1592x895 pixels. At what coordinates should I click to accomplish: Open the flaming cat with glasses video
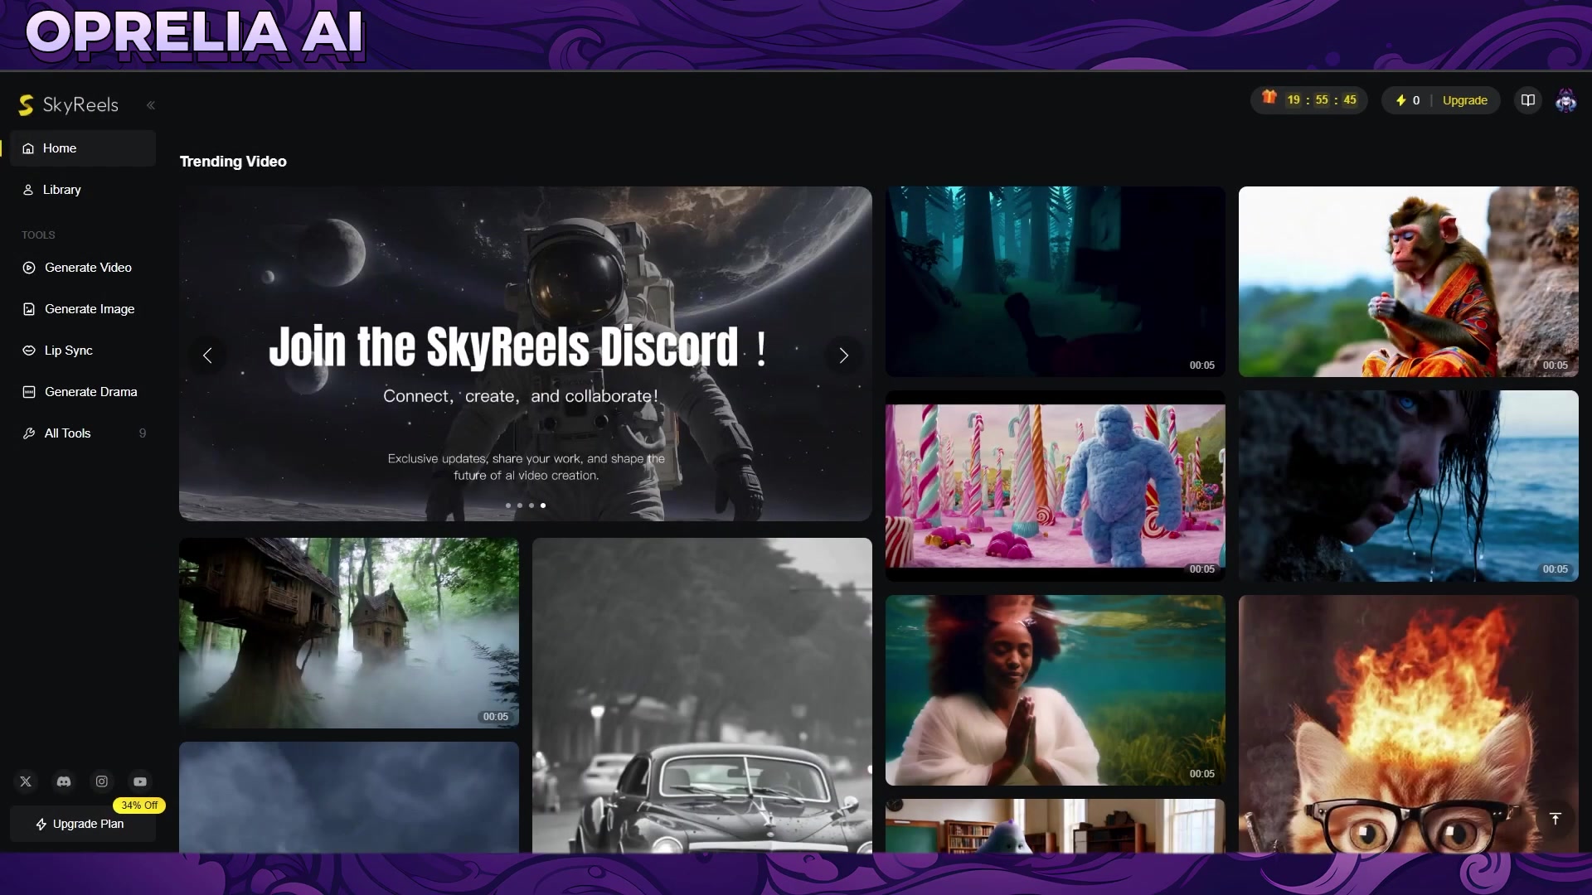coord(1409,723)
